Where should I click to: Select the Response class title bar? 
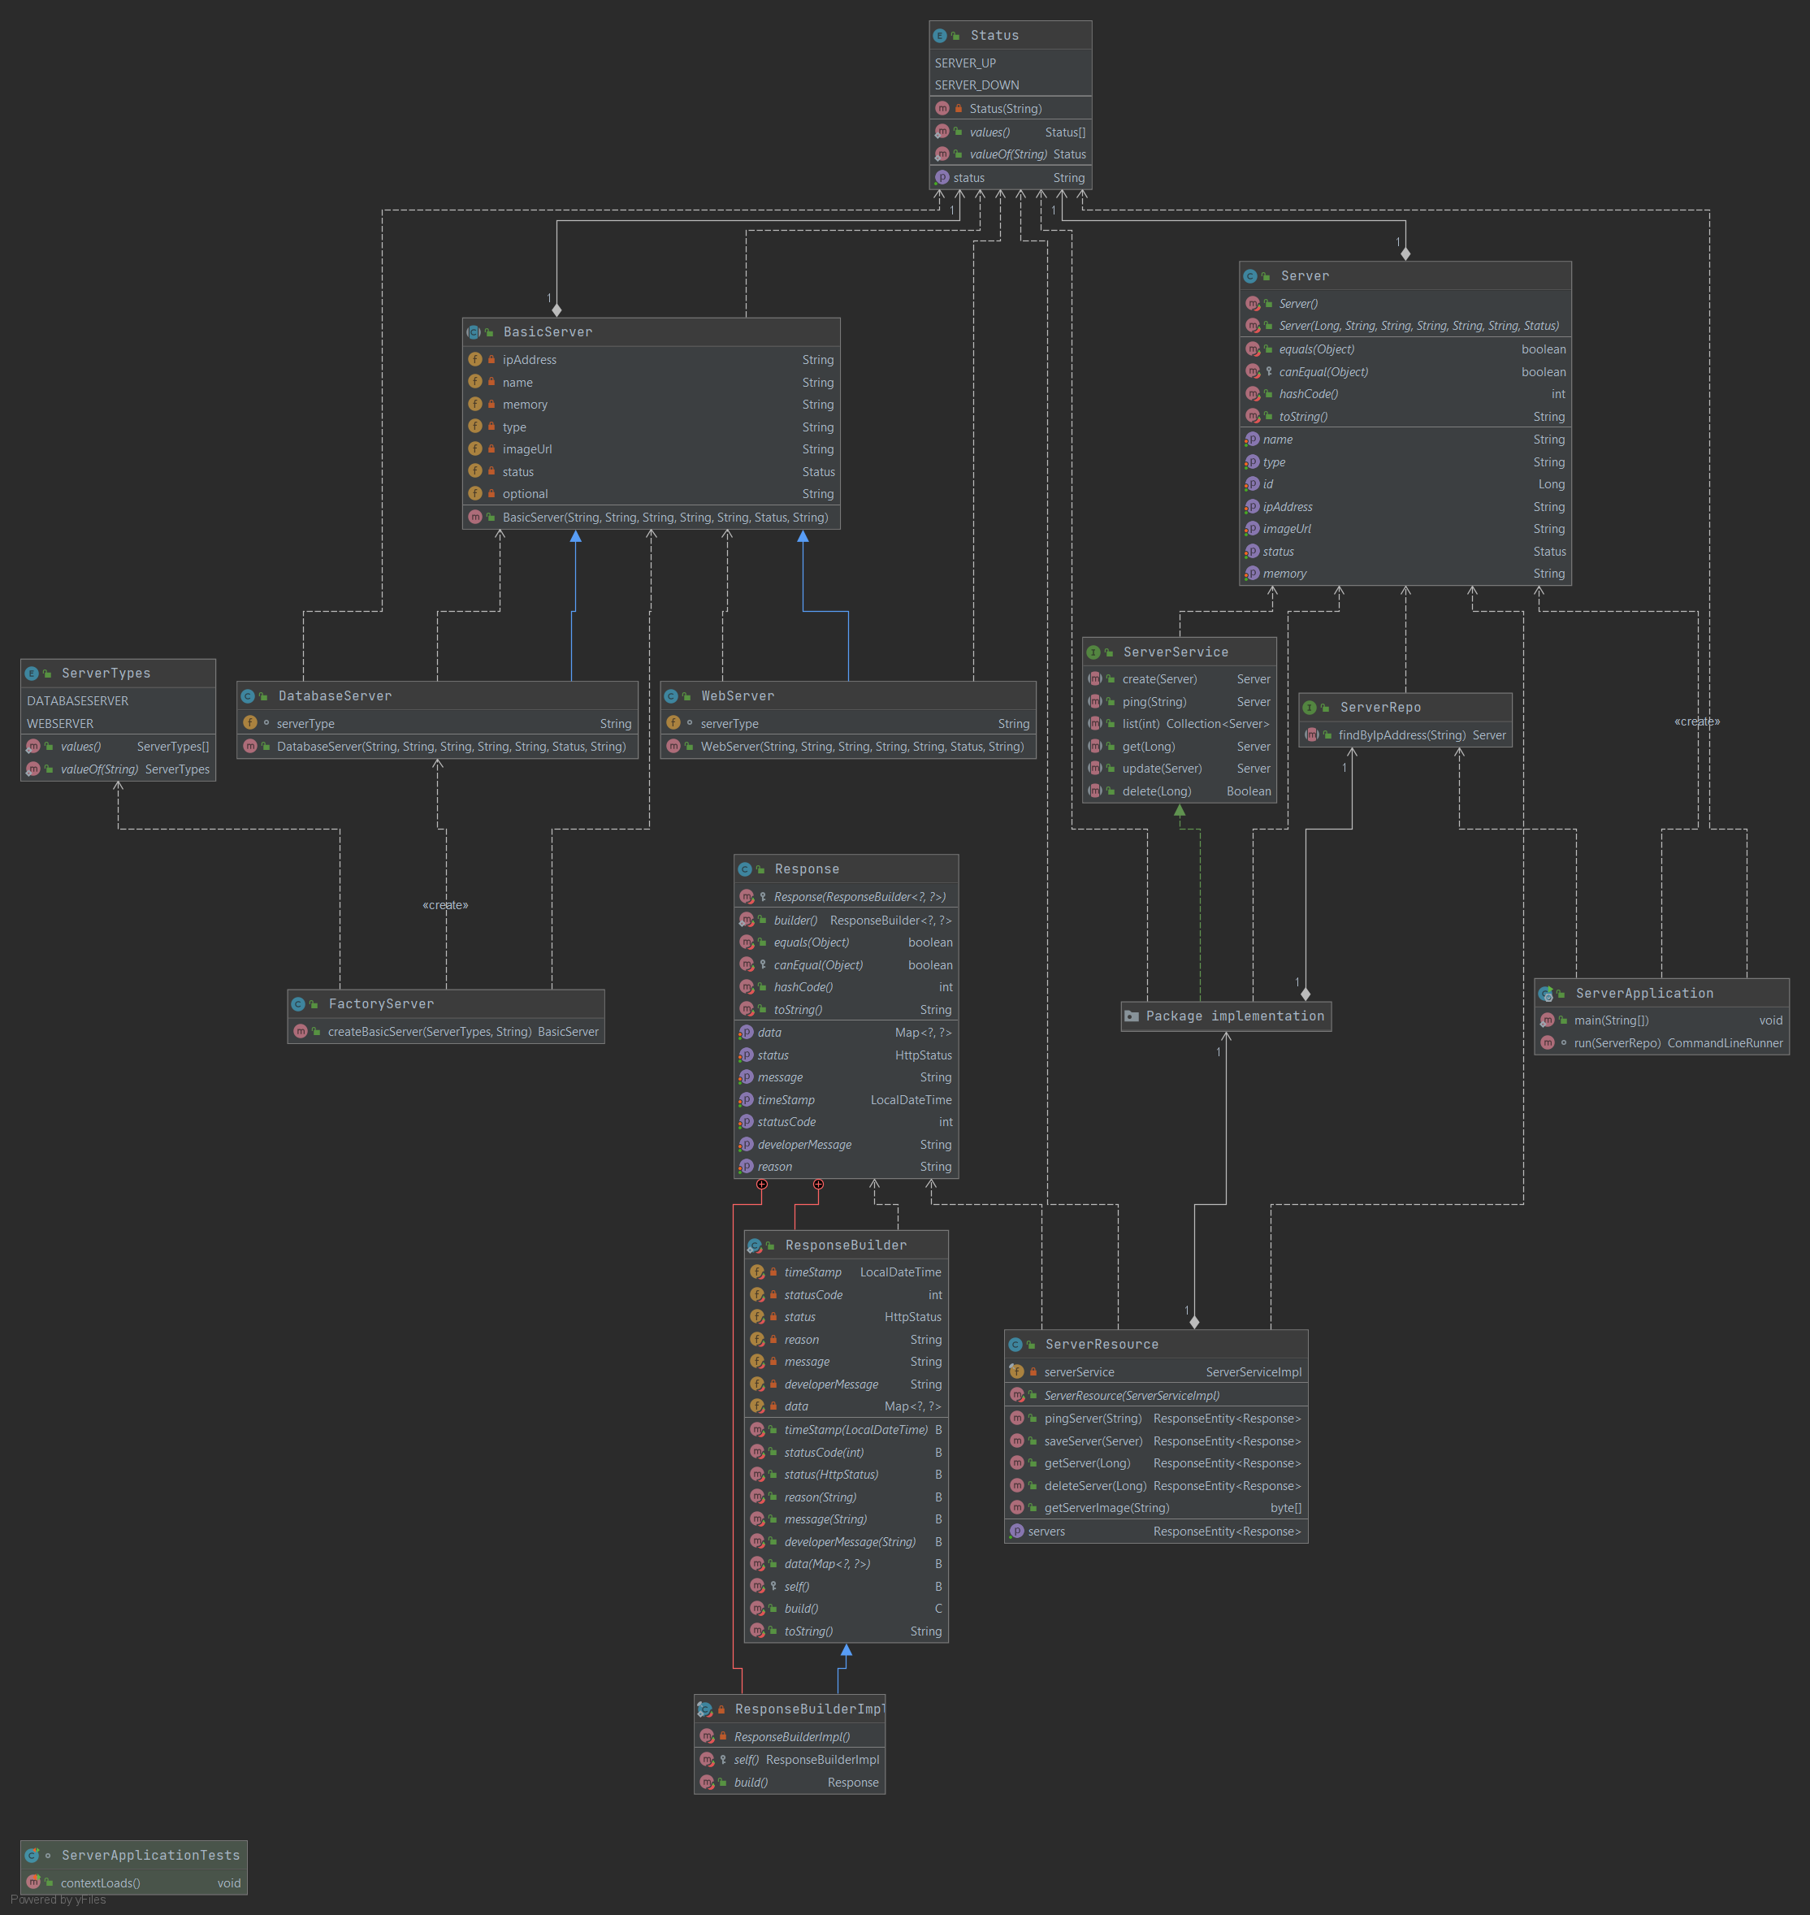click(x=807, y=869)
